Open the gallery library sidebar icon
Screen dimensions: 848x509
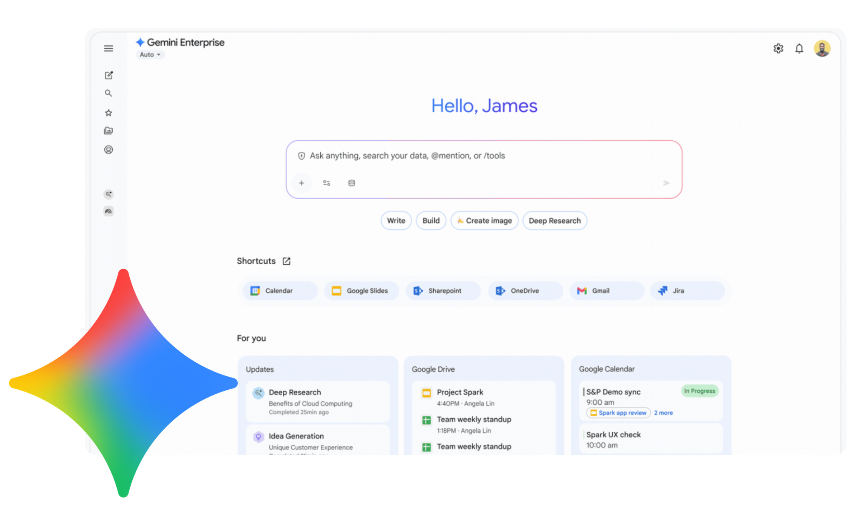pos(109,131)
